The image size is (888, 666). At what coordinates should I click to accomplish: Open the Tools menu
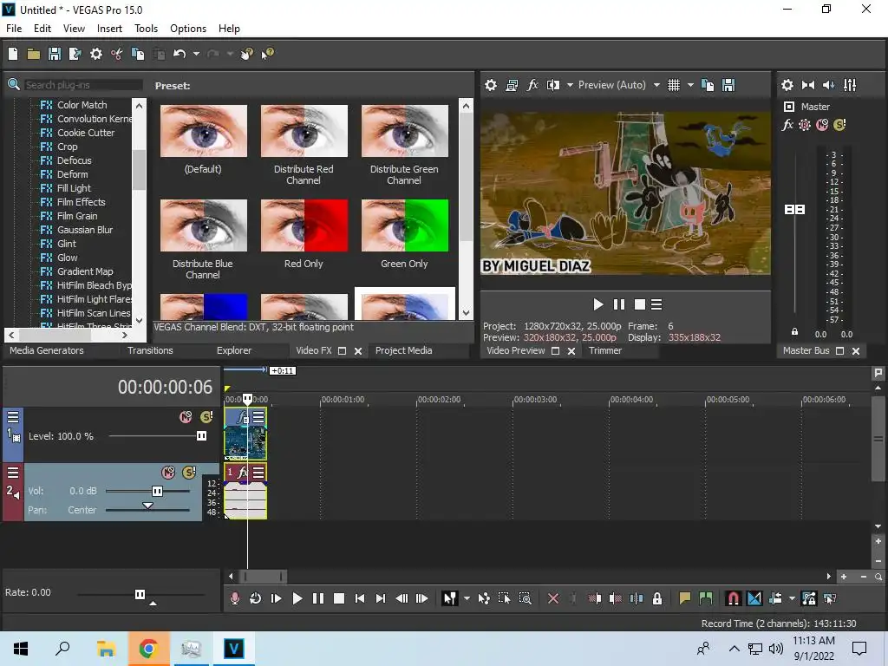(x=146, y=29)
